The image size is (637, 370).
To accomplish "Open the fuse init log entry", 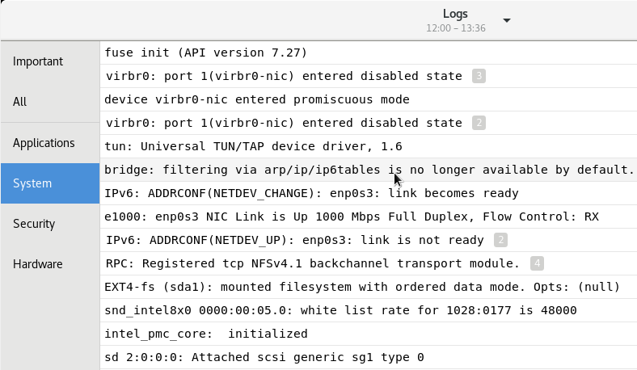I will point(369,53).
